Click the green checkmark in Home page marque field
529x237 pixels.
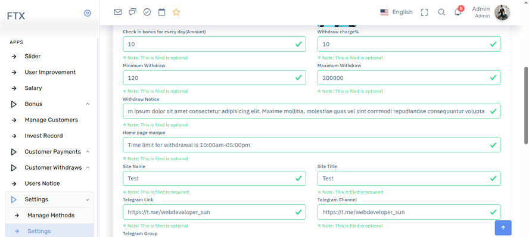pyautogui.click(x=493, y=145)
